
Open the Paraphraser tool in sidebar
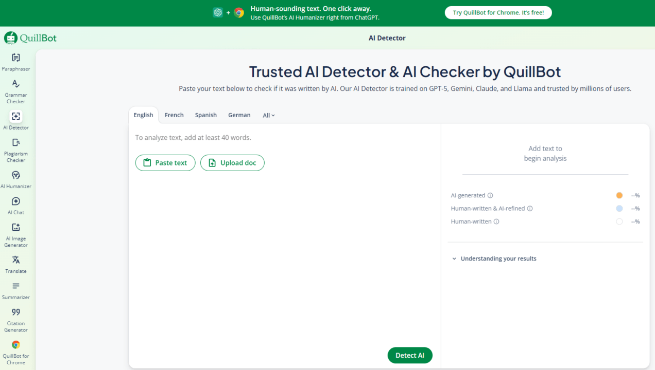click(x=16, y=62)
